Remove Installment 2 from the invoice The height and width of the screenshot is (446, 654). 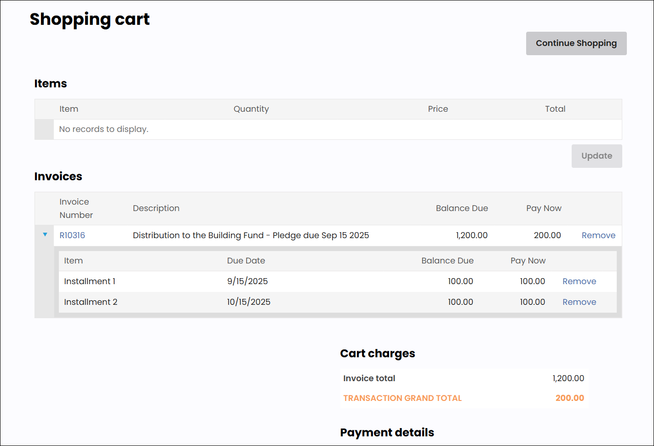click(579, 302)
